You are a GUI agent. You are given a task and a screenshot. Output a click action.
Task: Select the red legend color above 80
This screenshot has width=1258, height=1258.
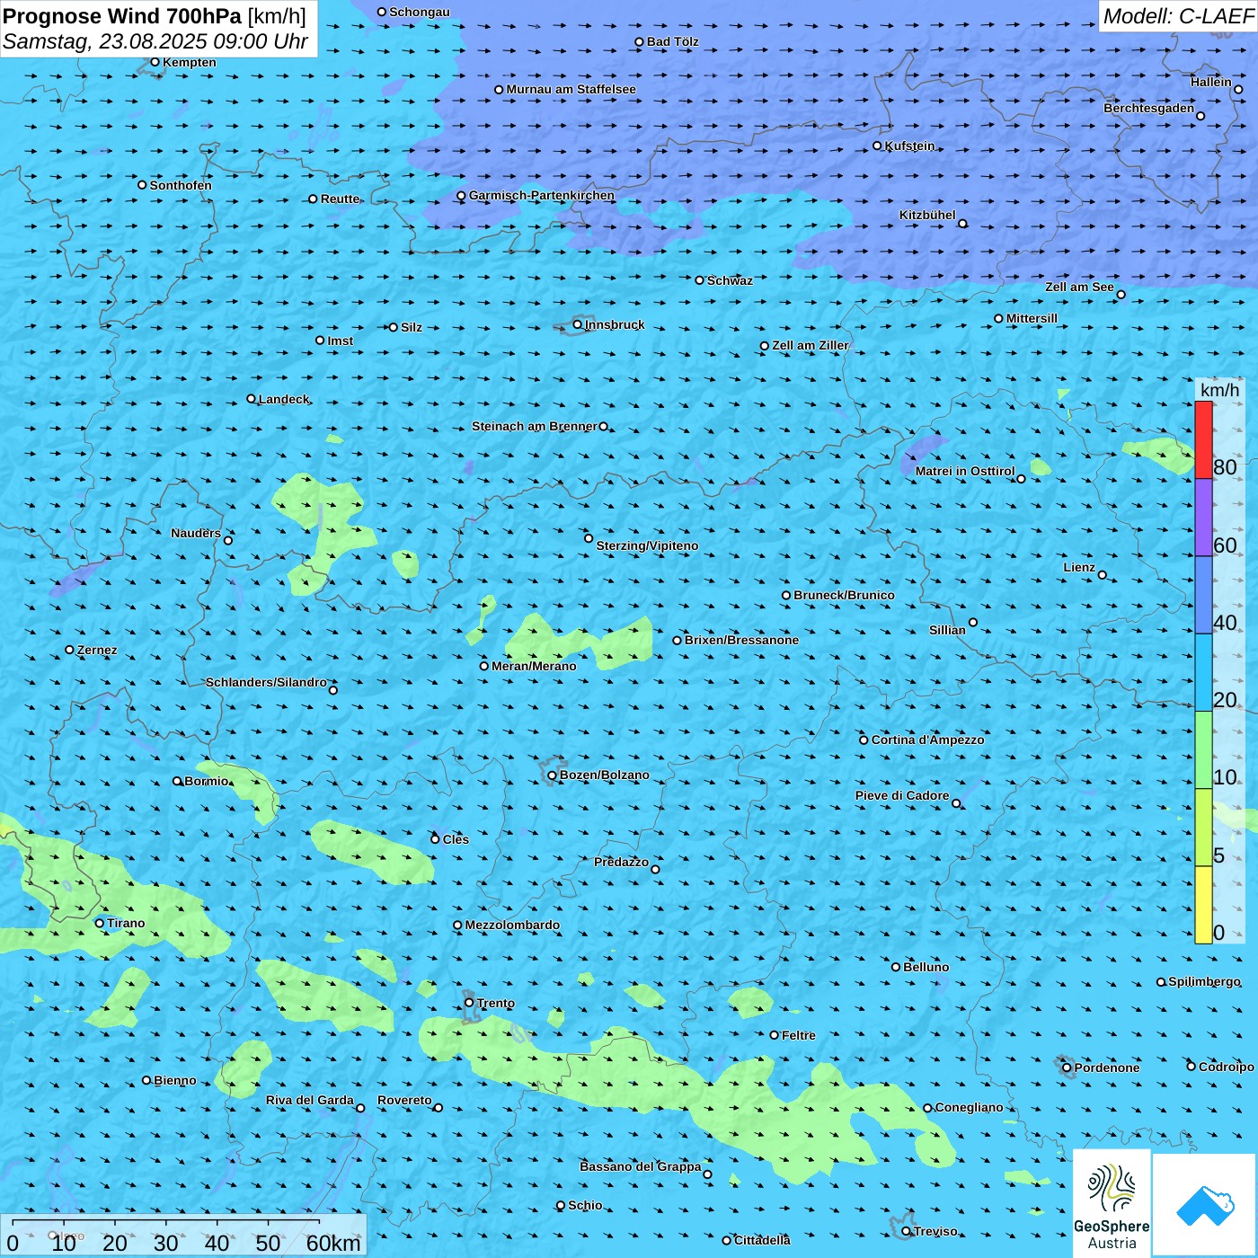pos(1203,439)
